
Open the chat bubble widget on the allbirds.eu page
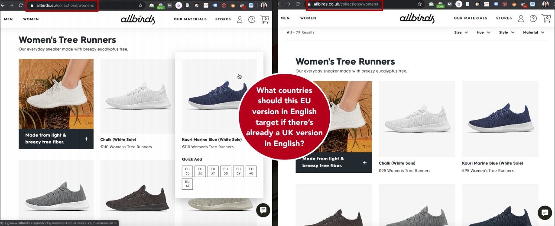(x=263, y=210)
